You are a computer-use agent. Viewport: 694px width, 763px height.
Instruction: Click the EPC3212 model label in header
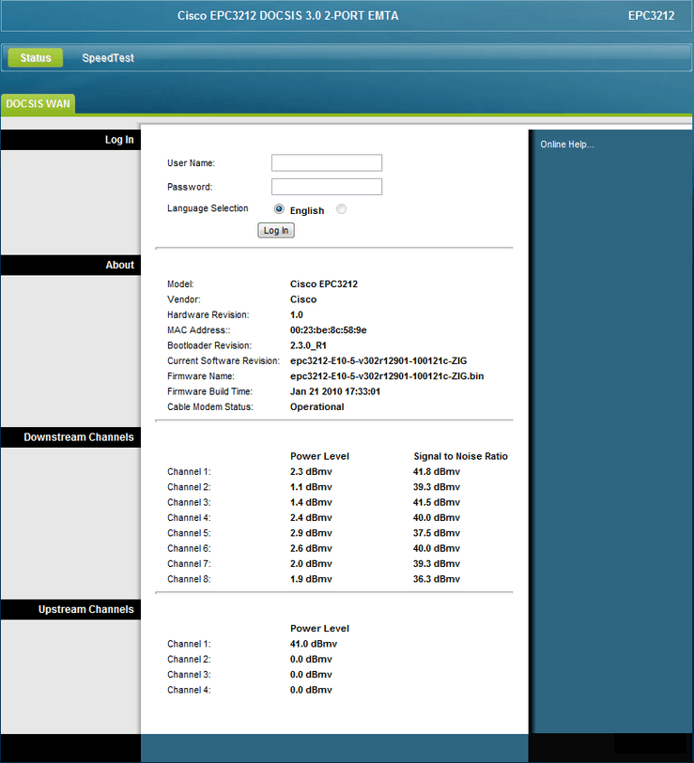[651, 16]
